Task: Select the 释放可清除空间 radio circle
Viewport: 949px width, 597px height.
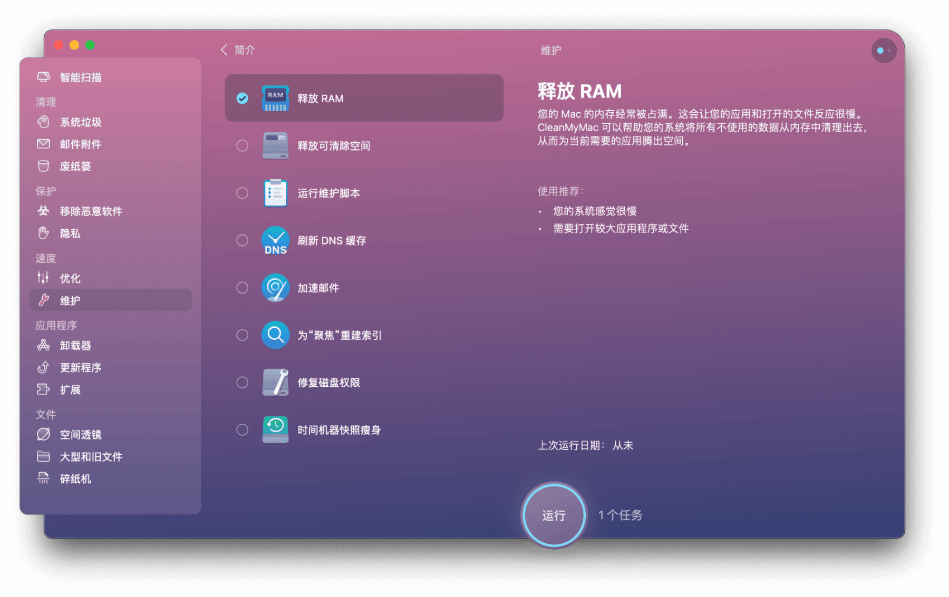Action: tap(243, 146)
